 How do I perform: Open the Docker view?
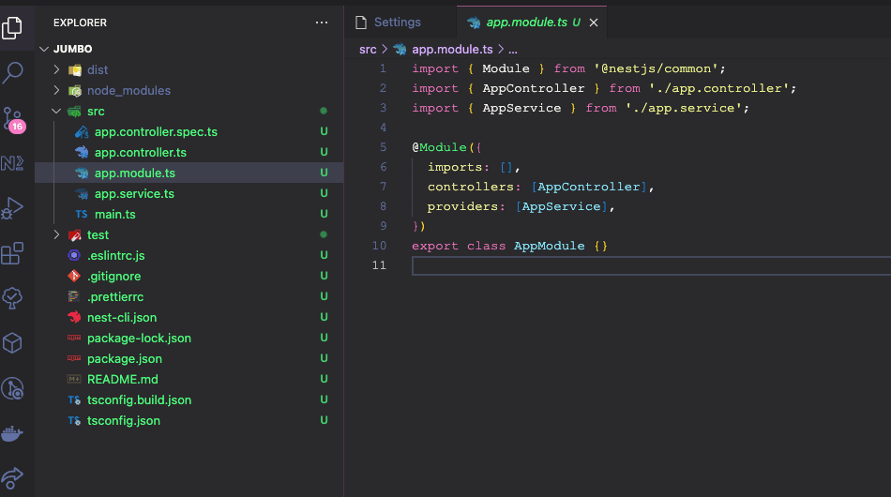[13, 433]
